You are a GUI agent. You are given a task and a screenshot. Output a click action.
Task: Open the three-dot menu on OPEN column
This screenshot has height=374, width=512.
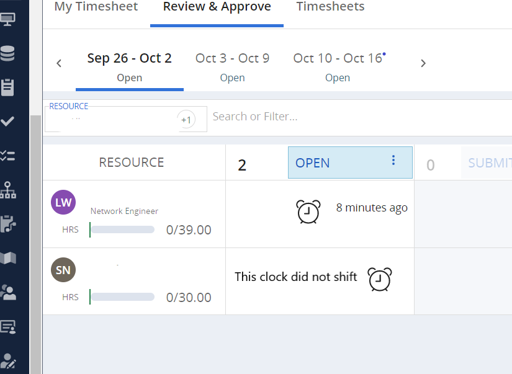tap(393, 161)
